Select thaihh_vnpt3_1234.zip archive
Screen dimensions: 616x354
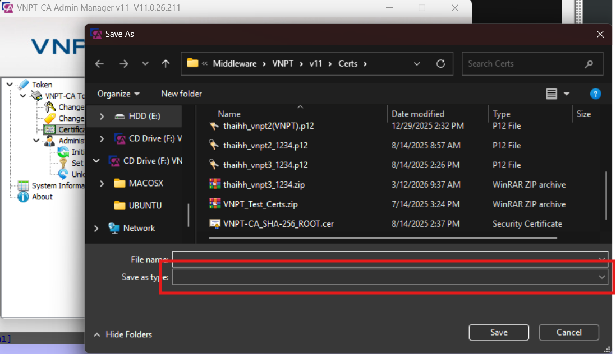(x=264, y=185)
